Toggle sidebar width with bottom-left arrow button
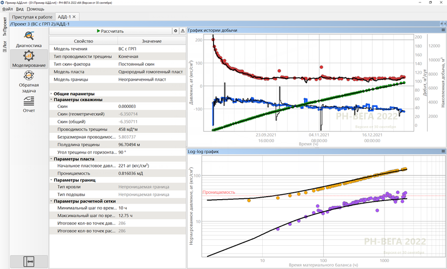447x269 pixels. pyautogui.click(x=29, y=261)
